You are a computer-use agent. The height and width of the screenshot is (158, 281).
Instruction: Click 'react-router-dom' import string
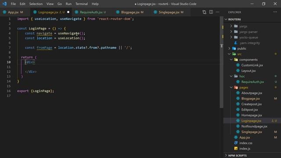[115, 19]
